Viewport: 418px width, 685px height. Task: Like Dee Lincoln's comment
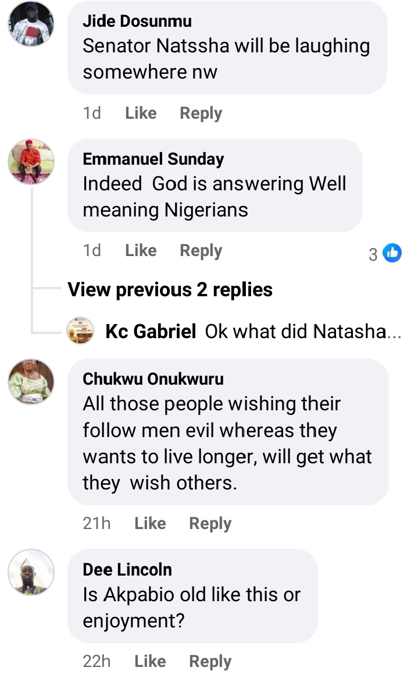(x=150, y=661)
